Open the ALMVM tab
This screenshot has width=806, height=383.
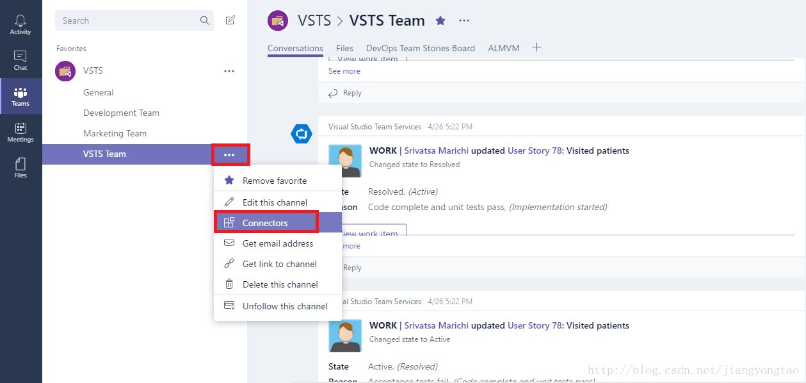tap(504, 48)
